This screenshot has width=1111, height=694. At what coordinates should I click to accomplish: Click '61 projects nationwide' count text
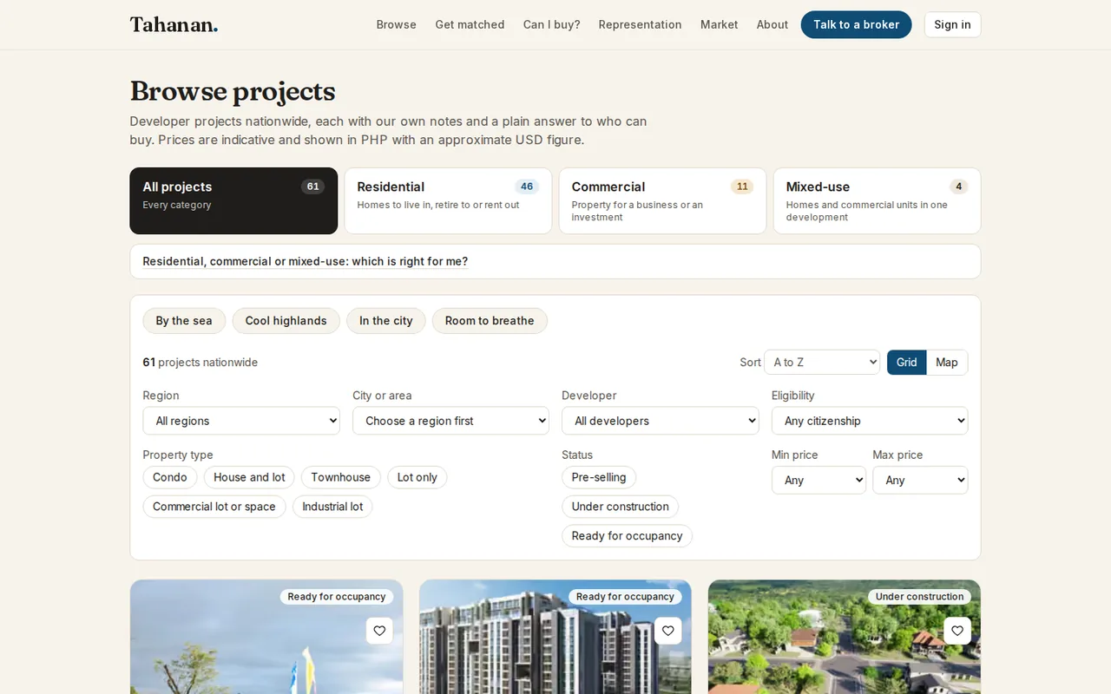(x=201, y=363)
